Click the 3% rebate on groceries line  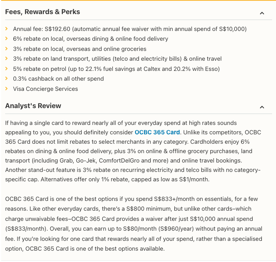point(79,49)
